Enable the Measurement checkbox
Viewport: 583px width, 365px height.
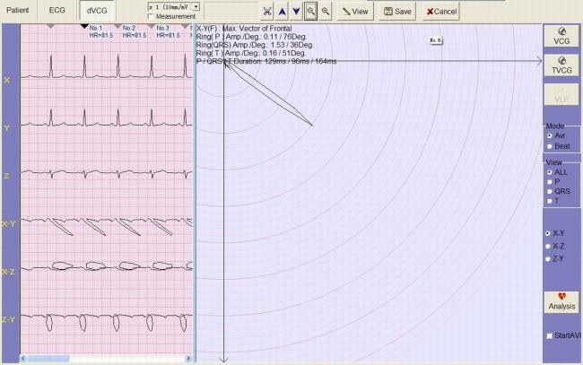tap(150, 16)
